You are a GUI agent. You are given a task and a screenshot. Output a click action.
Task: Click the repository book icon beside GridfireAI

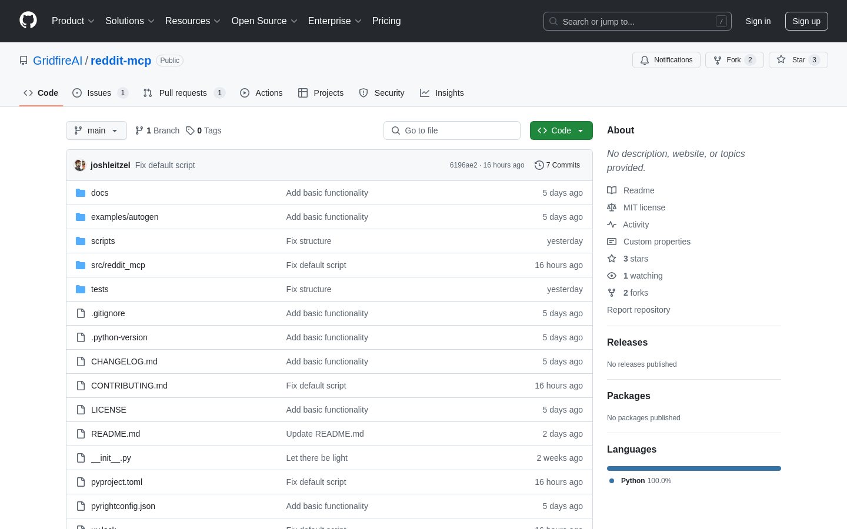coord(24,61)
